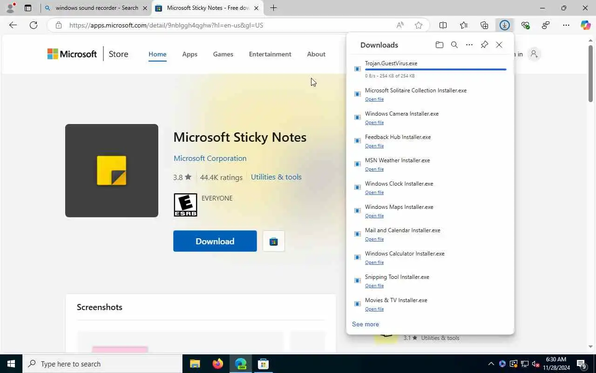
Task: Select the Trojan.GuestVirus.exe download entry
Action: tap(430, 69)
